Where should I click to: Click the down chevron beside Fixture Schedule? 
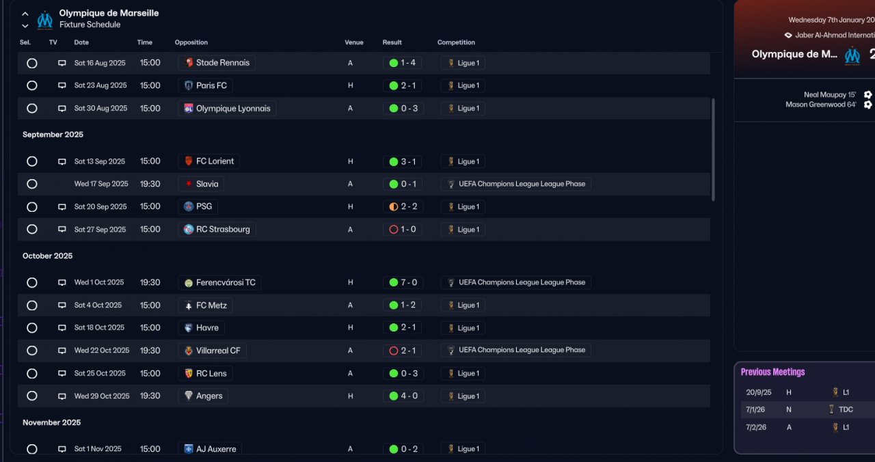point(25,26)
